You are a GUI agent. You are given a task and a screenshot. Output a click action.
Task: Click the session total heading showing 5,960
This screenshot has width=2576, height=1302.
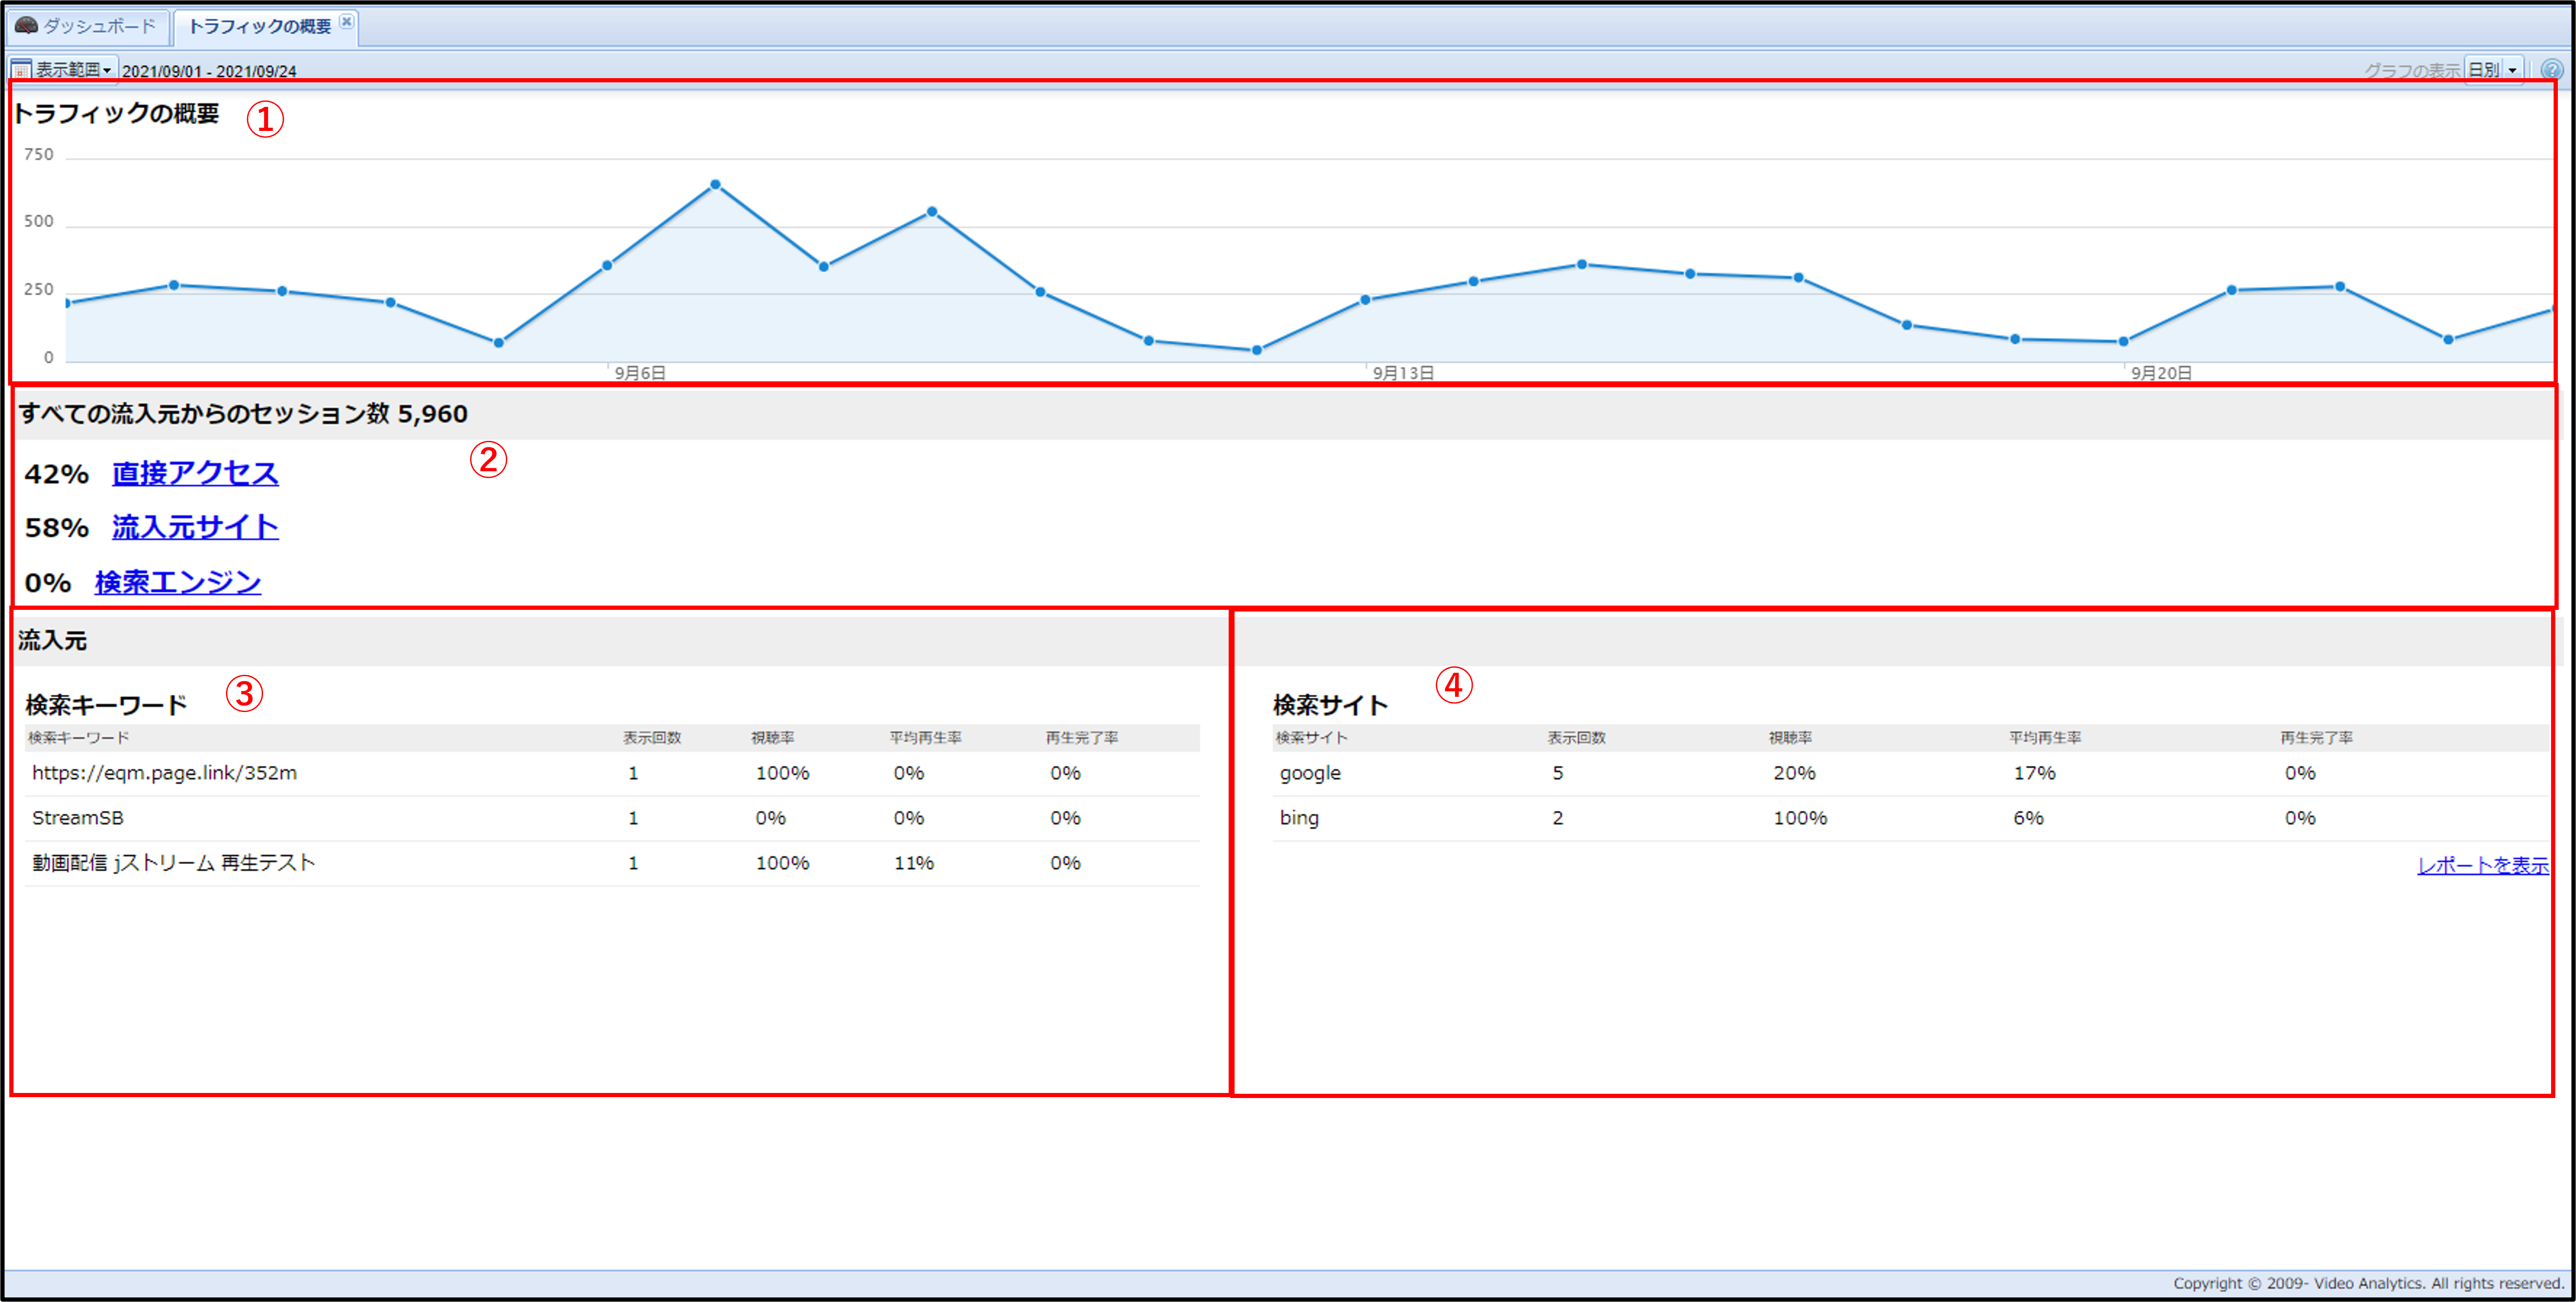[x=243, y=413]
